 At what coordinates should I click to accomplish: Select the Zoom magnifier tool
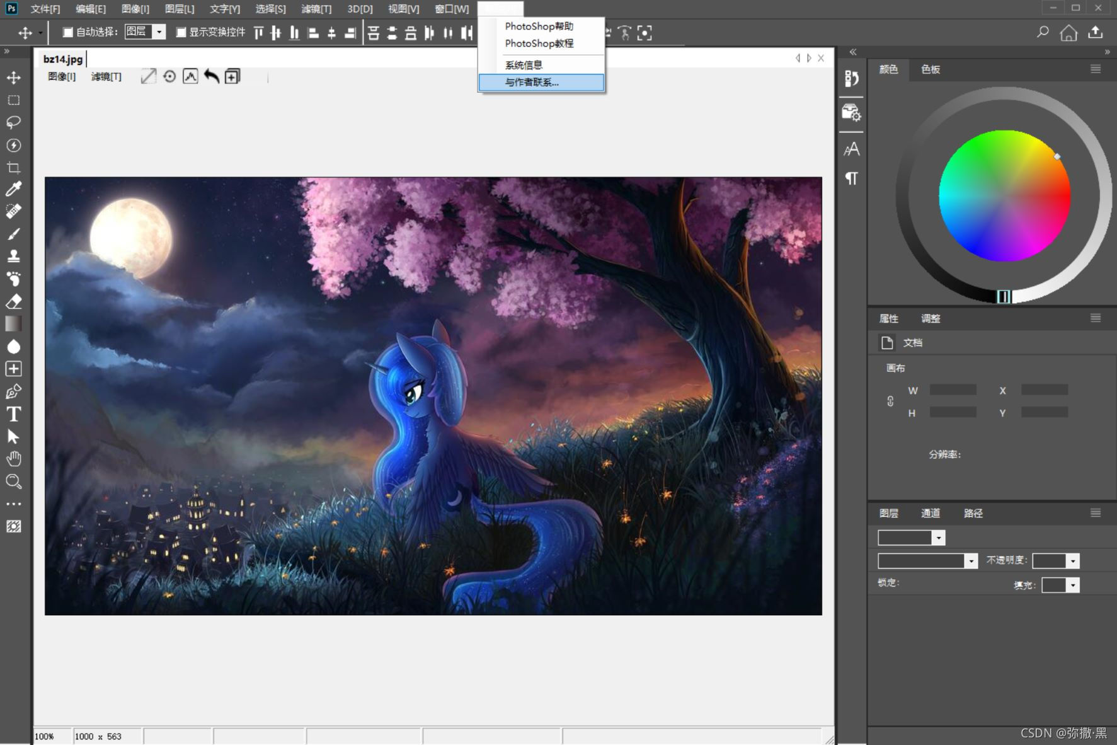(13, 482)
